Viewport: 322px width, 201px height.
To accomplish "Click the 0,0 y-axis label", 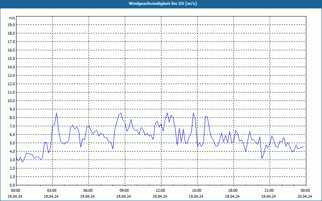I will coord(12,185).
